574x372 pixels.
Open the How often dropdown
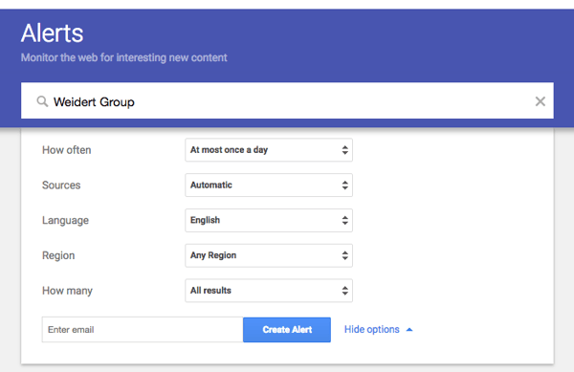tap(269, 150)
